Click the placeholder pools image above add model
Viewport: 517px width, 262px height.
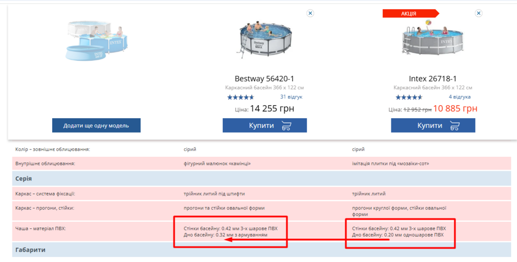coord(96,40)
